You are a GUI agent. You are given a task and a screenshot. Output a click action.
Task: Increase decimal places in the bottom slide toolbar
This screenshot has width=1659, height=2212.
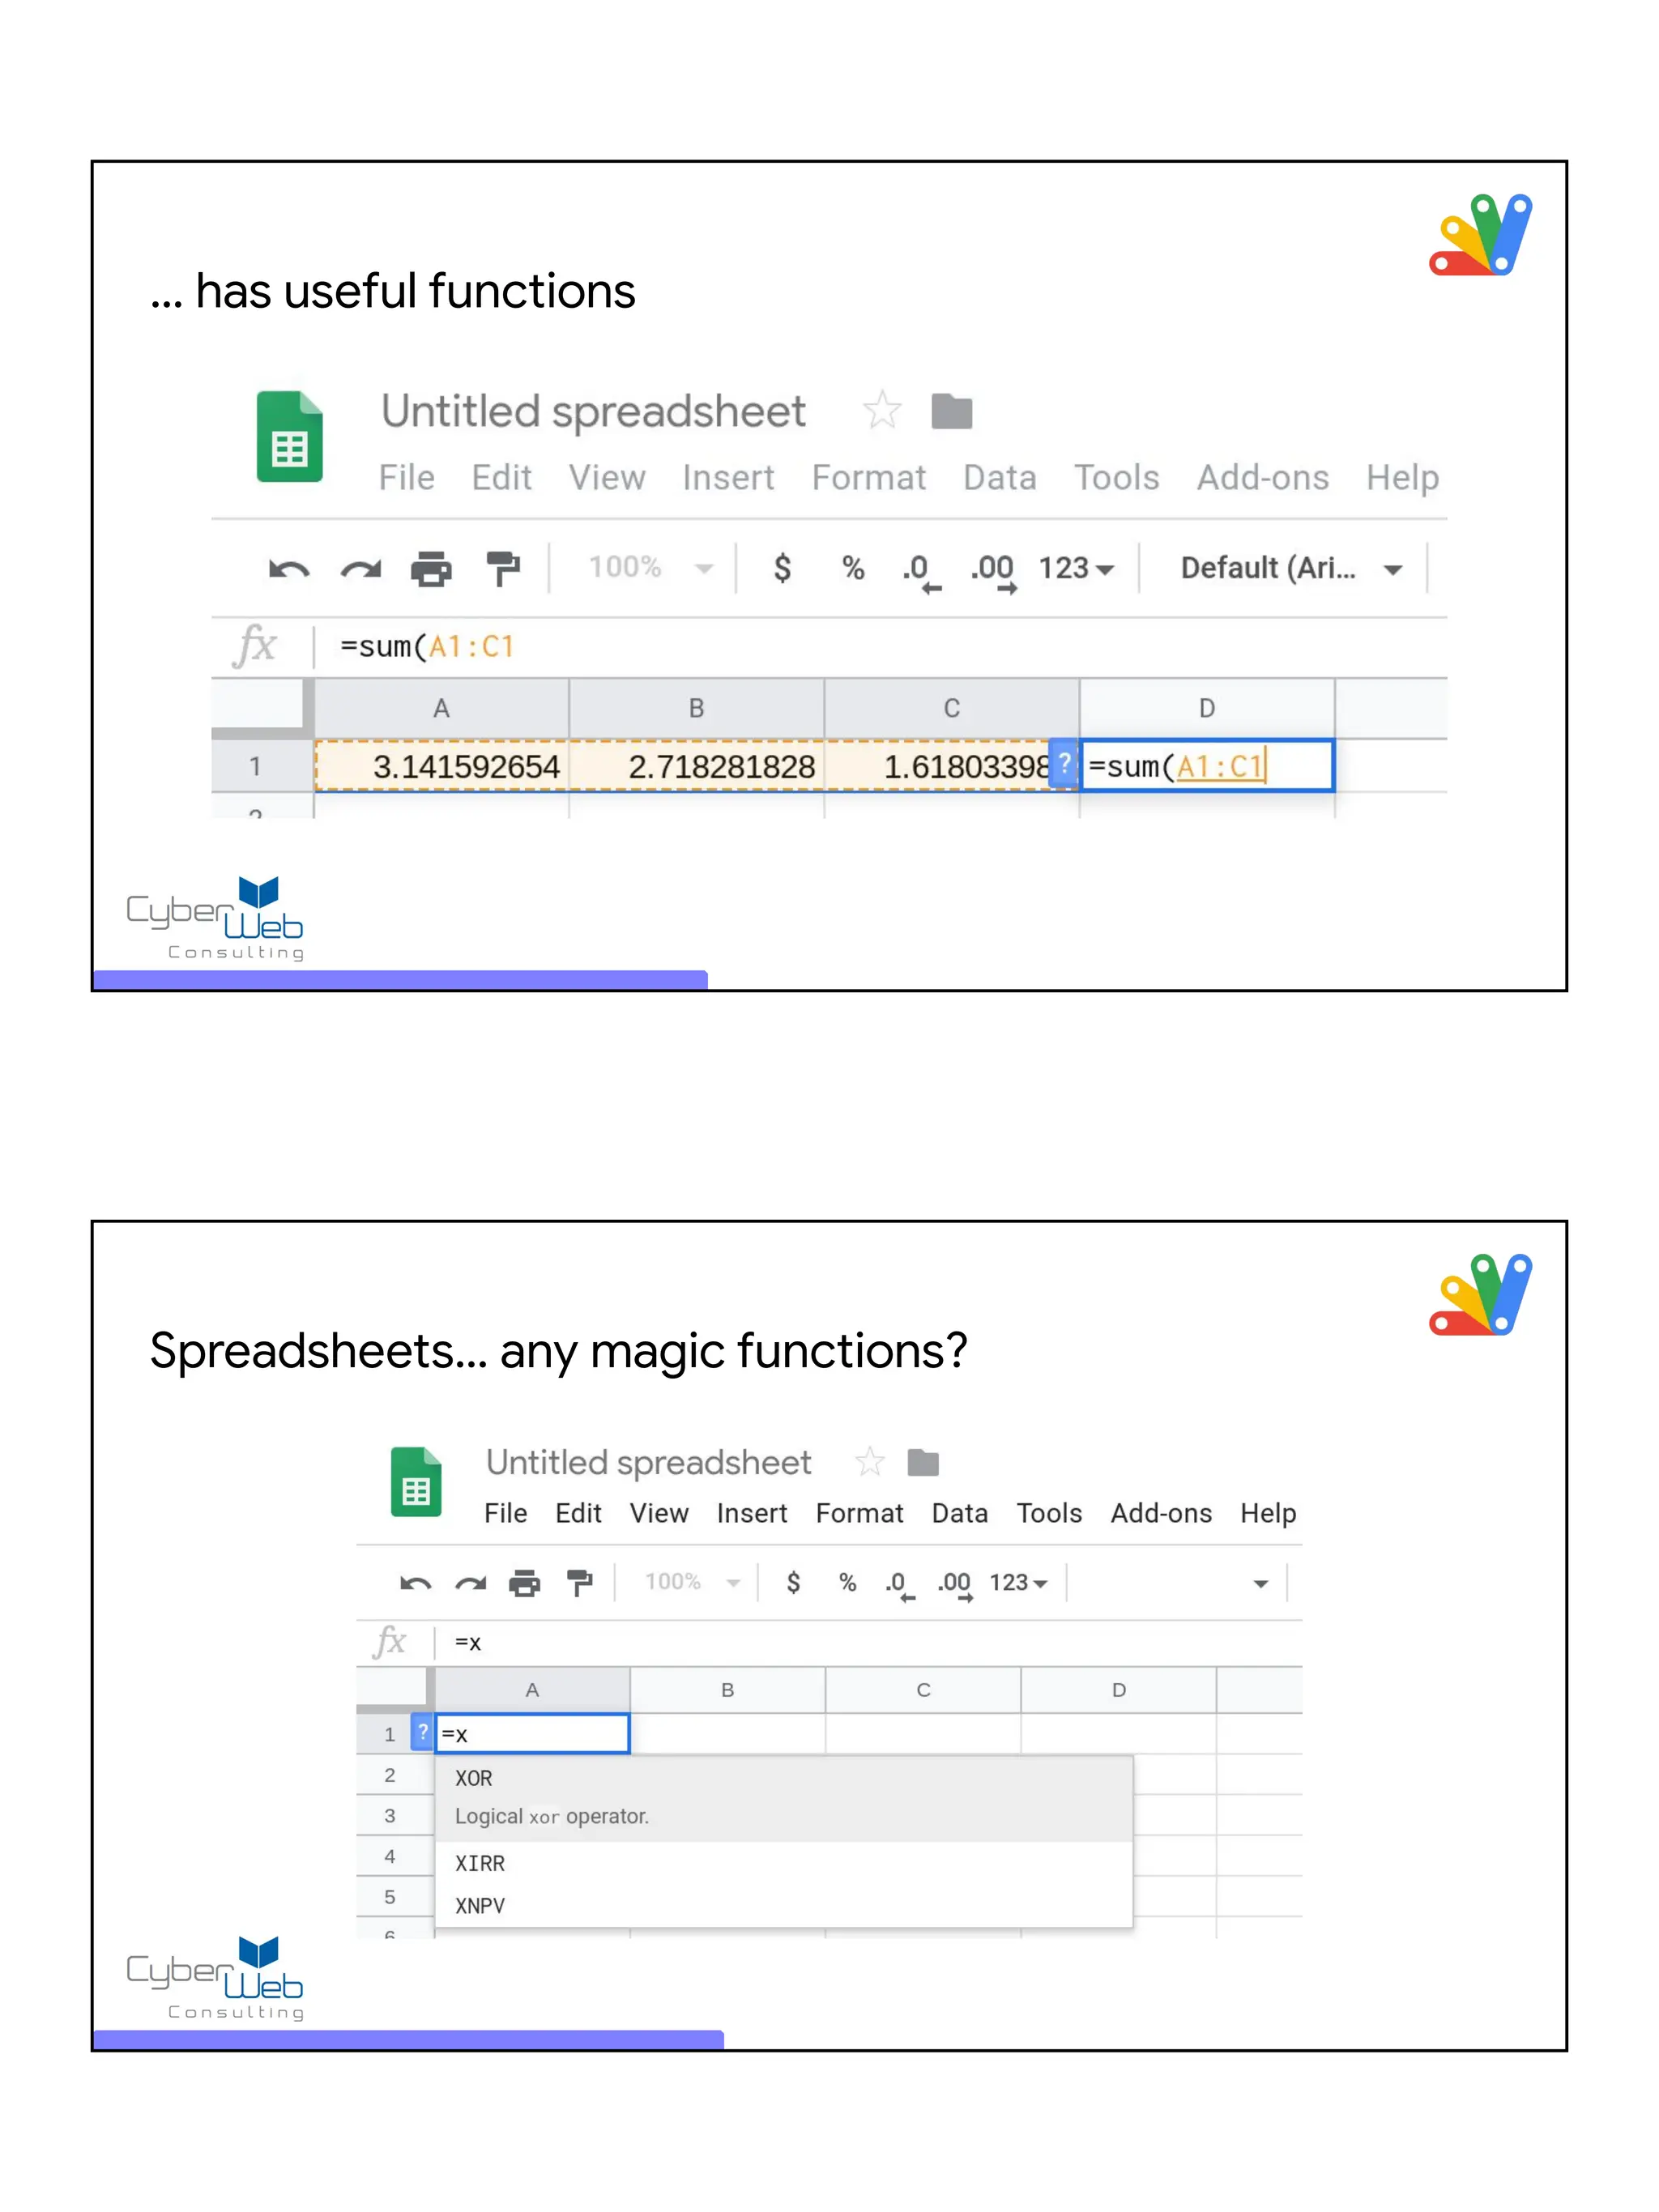click(x=955, y=1586)
